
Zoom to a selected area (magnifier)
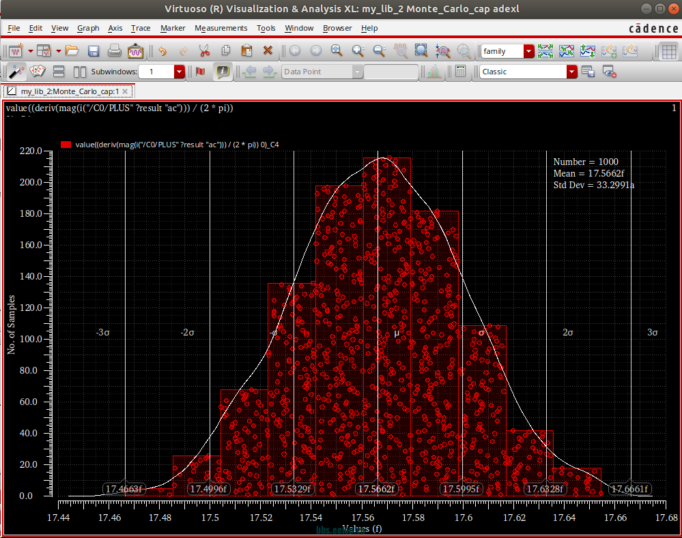tap(336, 51)
